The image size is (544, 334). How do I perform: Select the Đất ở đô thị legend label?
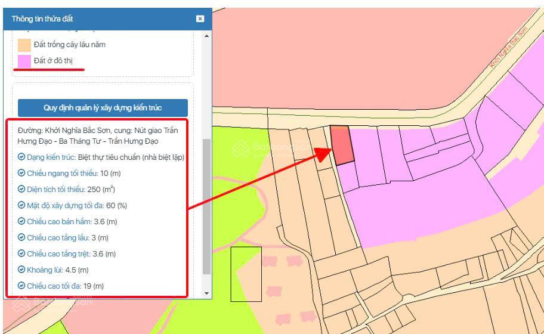[x=54, y=61]
